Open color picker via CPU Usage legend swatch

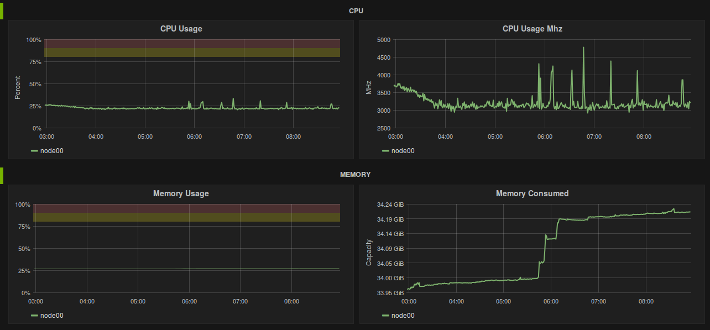34,151
